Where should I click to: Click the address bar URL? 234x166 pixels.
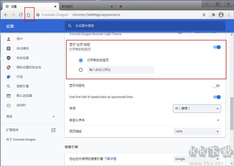96,15
